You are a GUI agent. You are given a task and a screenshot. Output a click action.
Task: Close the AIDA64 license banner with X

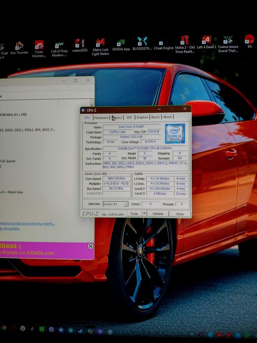[91, 246]
